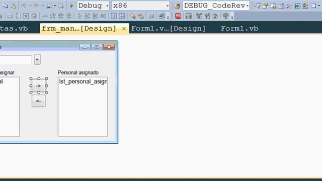The width and height of the screenshot is (322, 181).
Task: Click the gray picture icon beside the red icon
Action: click(x=189, y=16)
